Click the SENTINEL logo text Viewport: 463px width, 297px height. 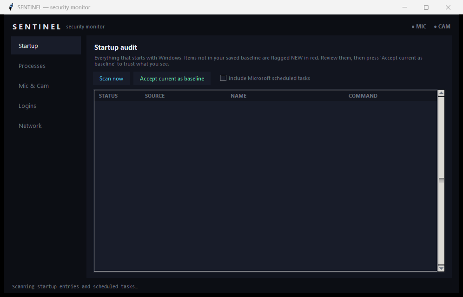pos(37,27)
